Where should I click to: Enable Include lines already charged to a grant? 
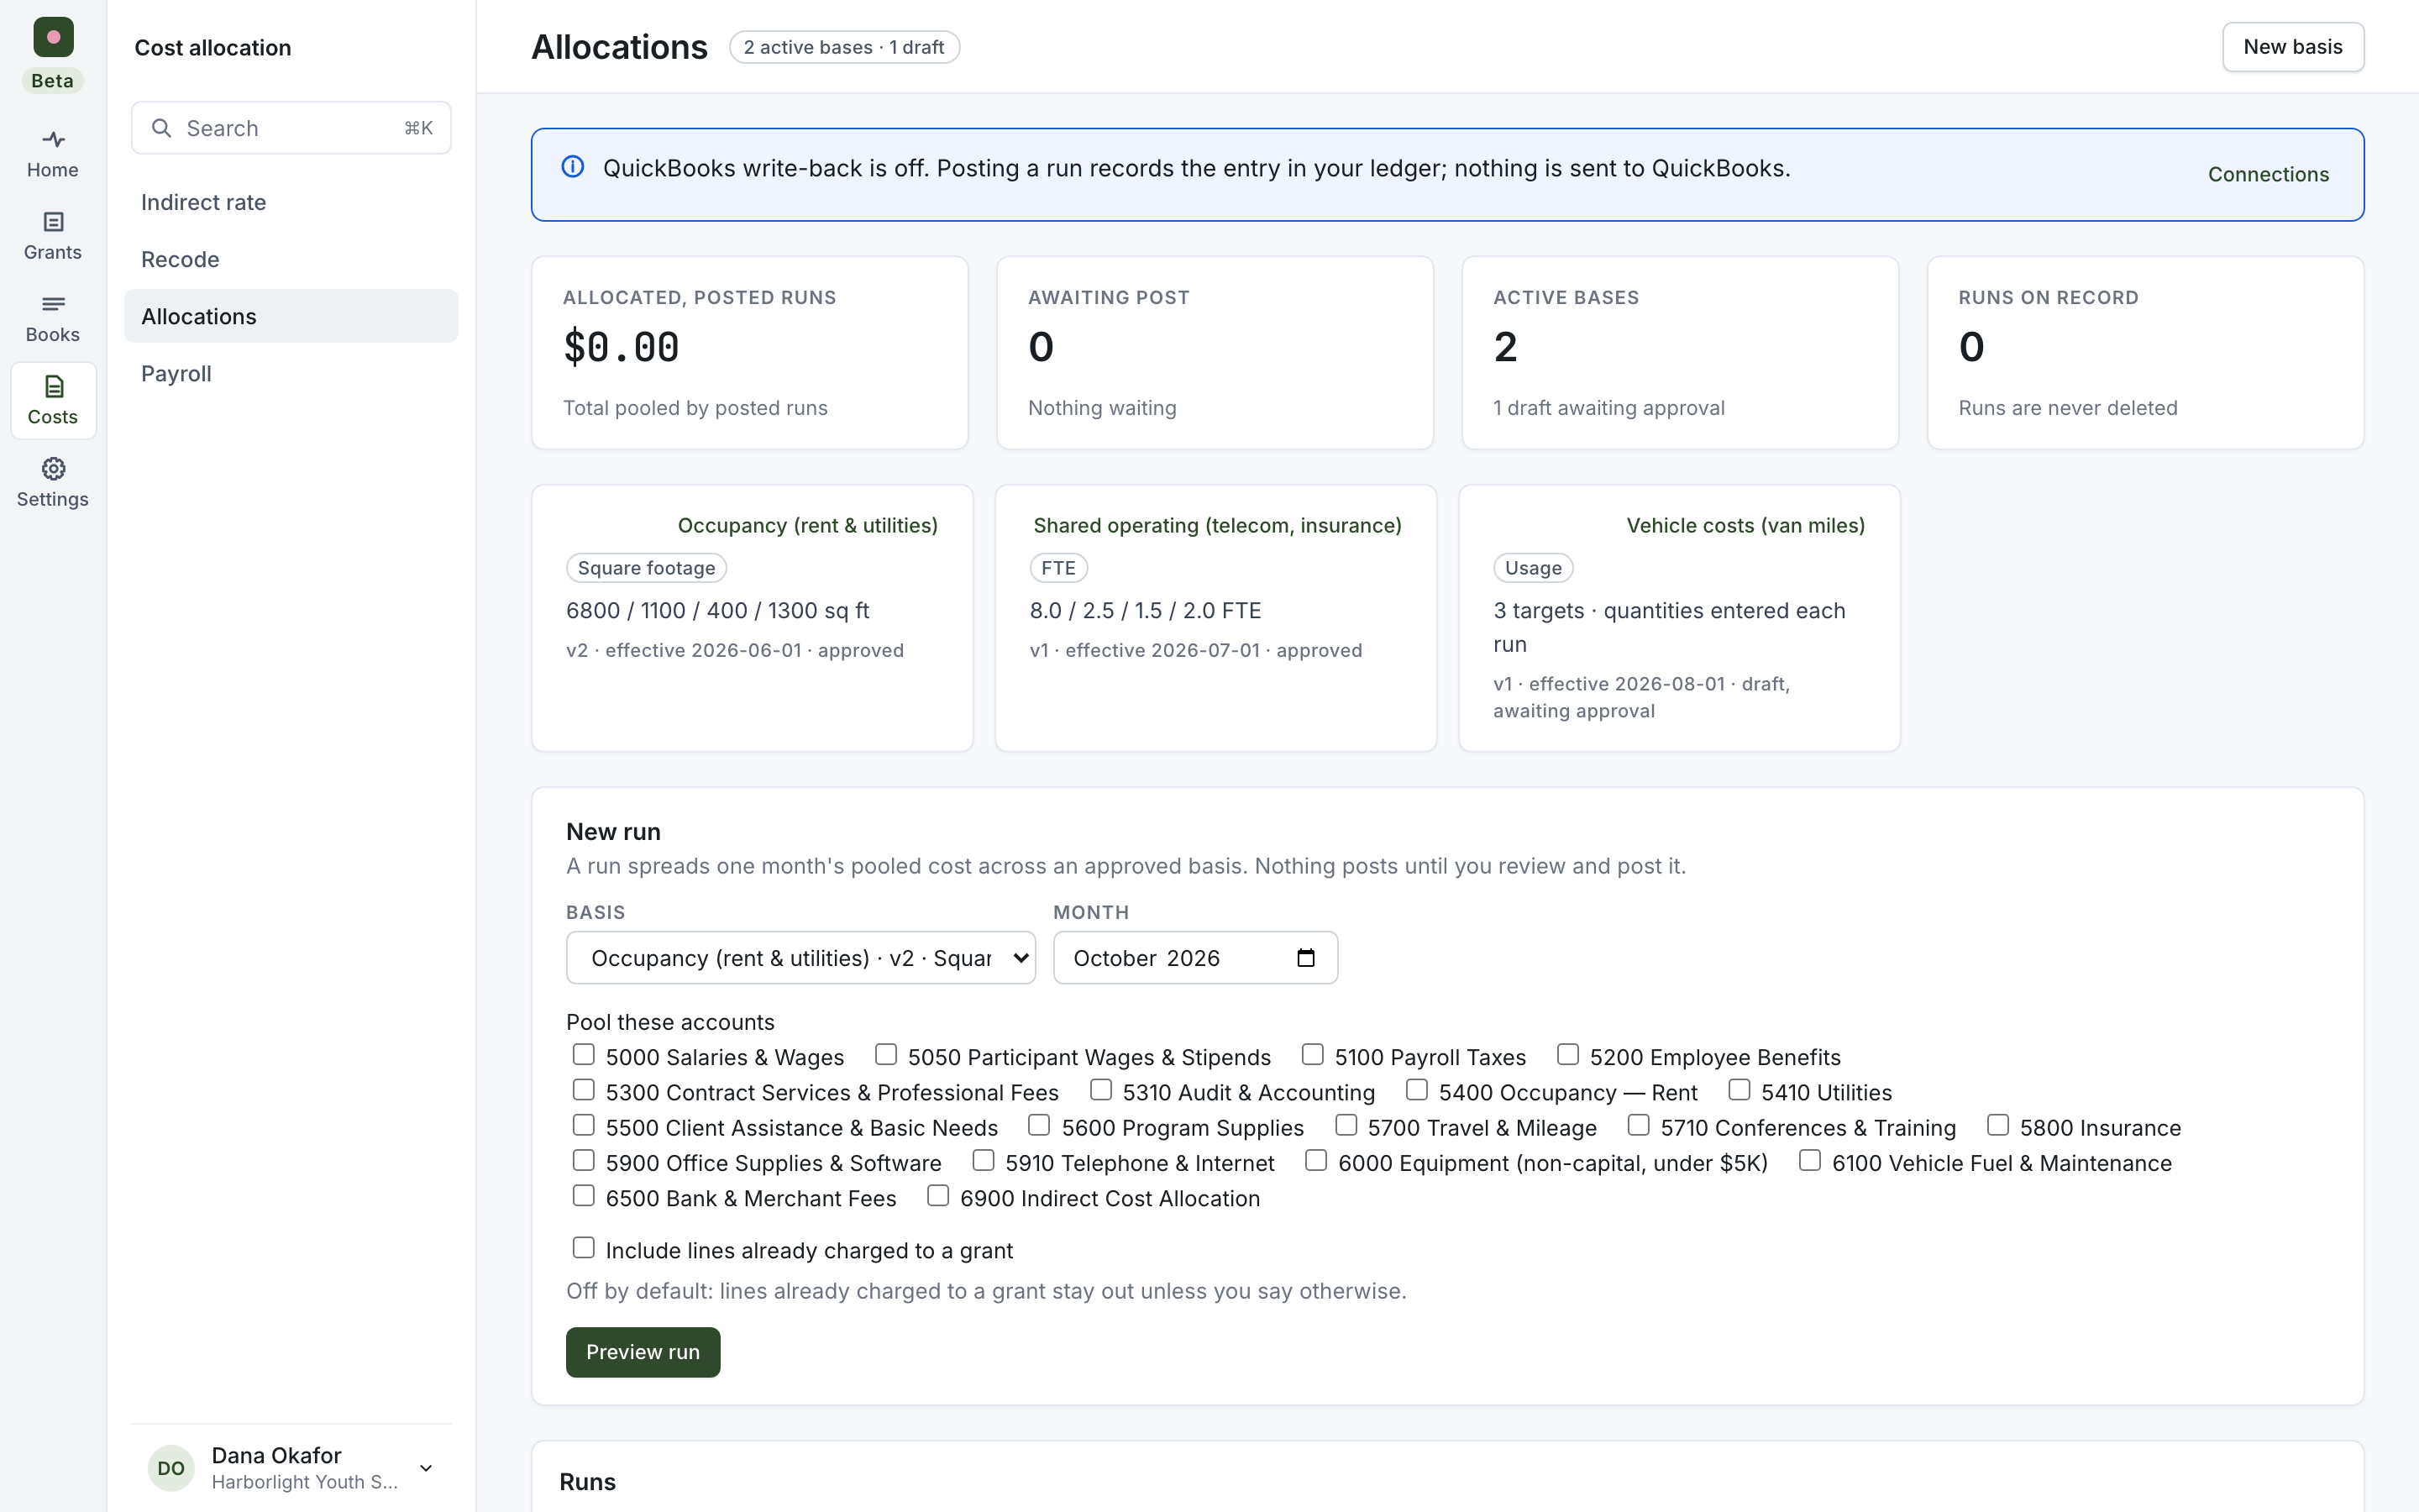click(x=584, y=1248)
